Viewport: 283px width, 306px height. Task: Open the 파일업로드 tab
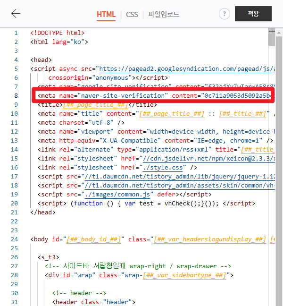click(164, 14)
